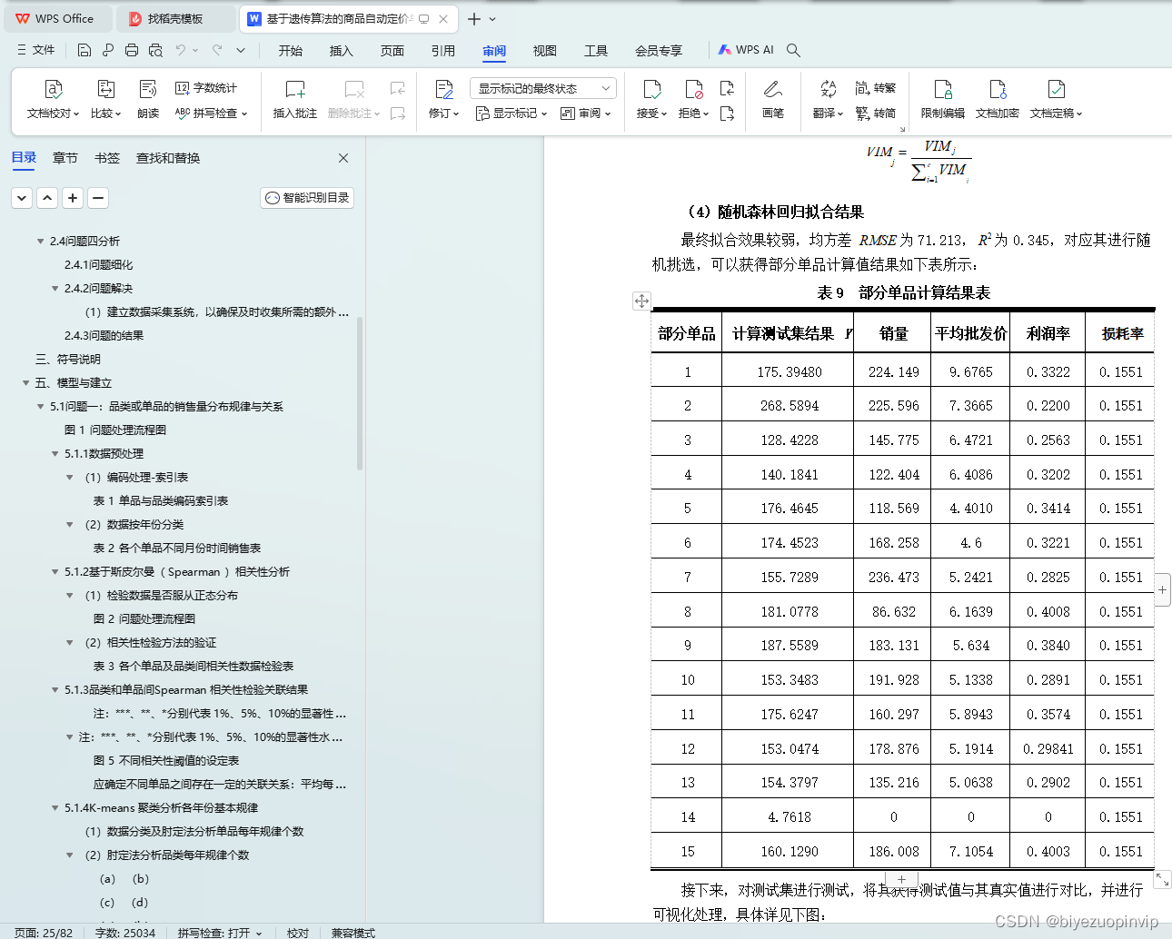This screenshot has width=1172, height=939.
Task: Collapse the 5.1.4K-means outline node
Action: pos(55,808)
